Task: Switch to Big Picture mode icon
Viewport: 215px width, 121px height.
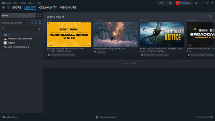Action: click(196, 3)
